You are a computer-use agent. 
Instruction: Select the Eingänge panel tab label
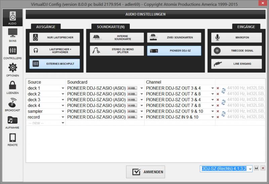tap(246, 27)
